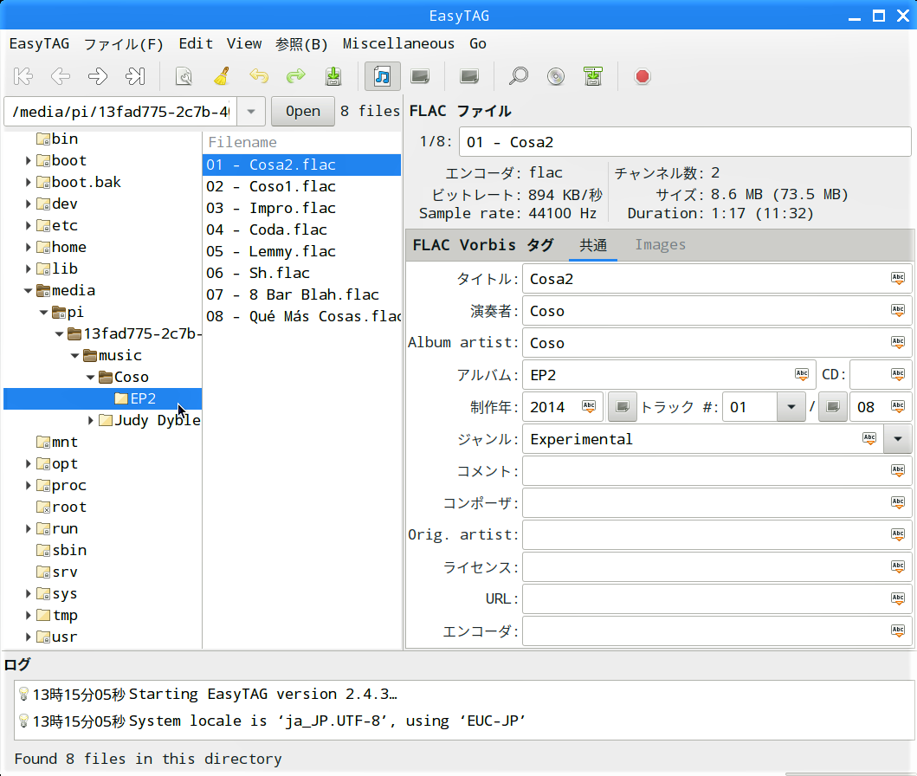Expand the usr folder tree node
The image size is (917, 776).
pyautogui.click(x=28, y=637)
